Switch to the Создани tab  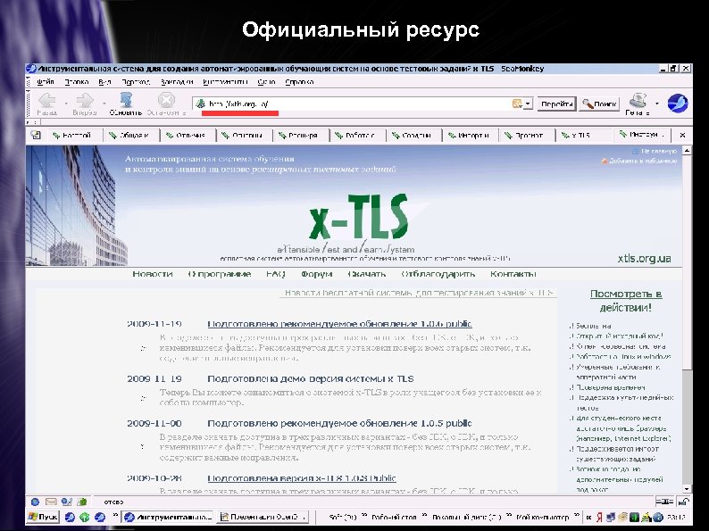pyautogui.click(x=414, y=135)
